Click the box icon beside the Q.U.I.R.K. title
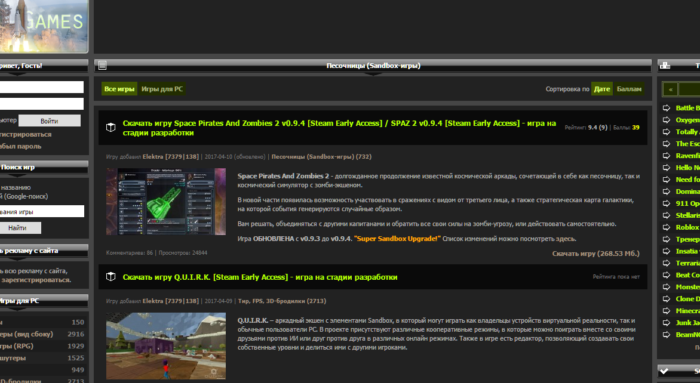This screenshot has height=383, width=700. tap(110, 276)
